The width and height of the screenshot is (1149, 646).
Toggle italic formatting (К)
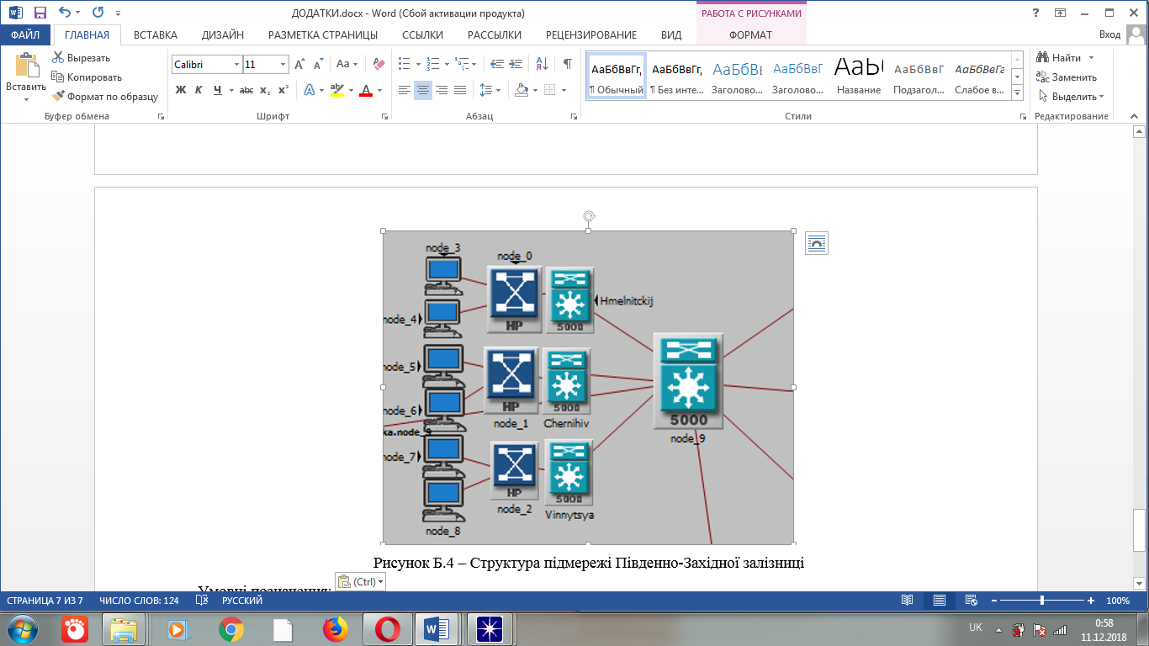tap(199, 90)
